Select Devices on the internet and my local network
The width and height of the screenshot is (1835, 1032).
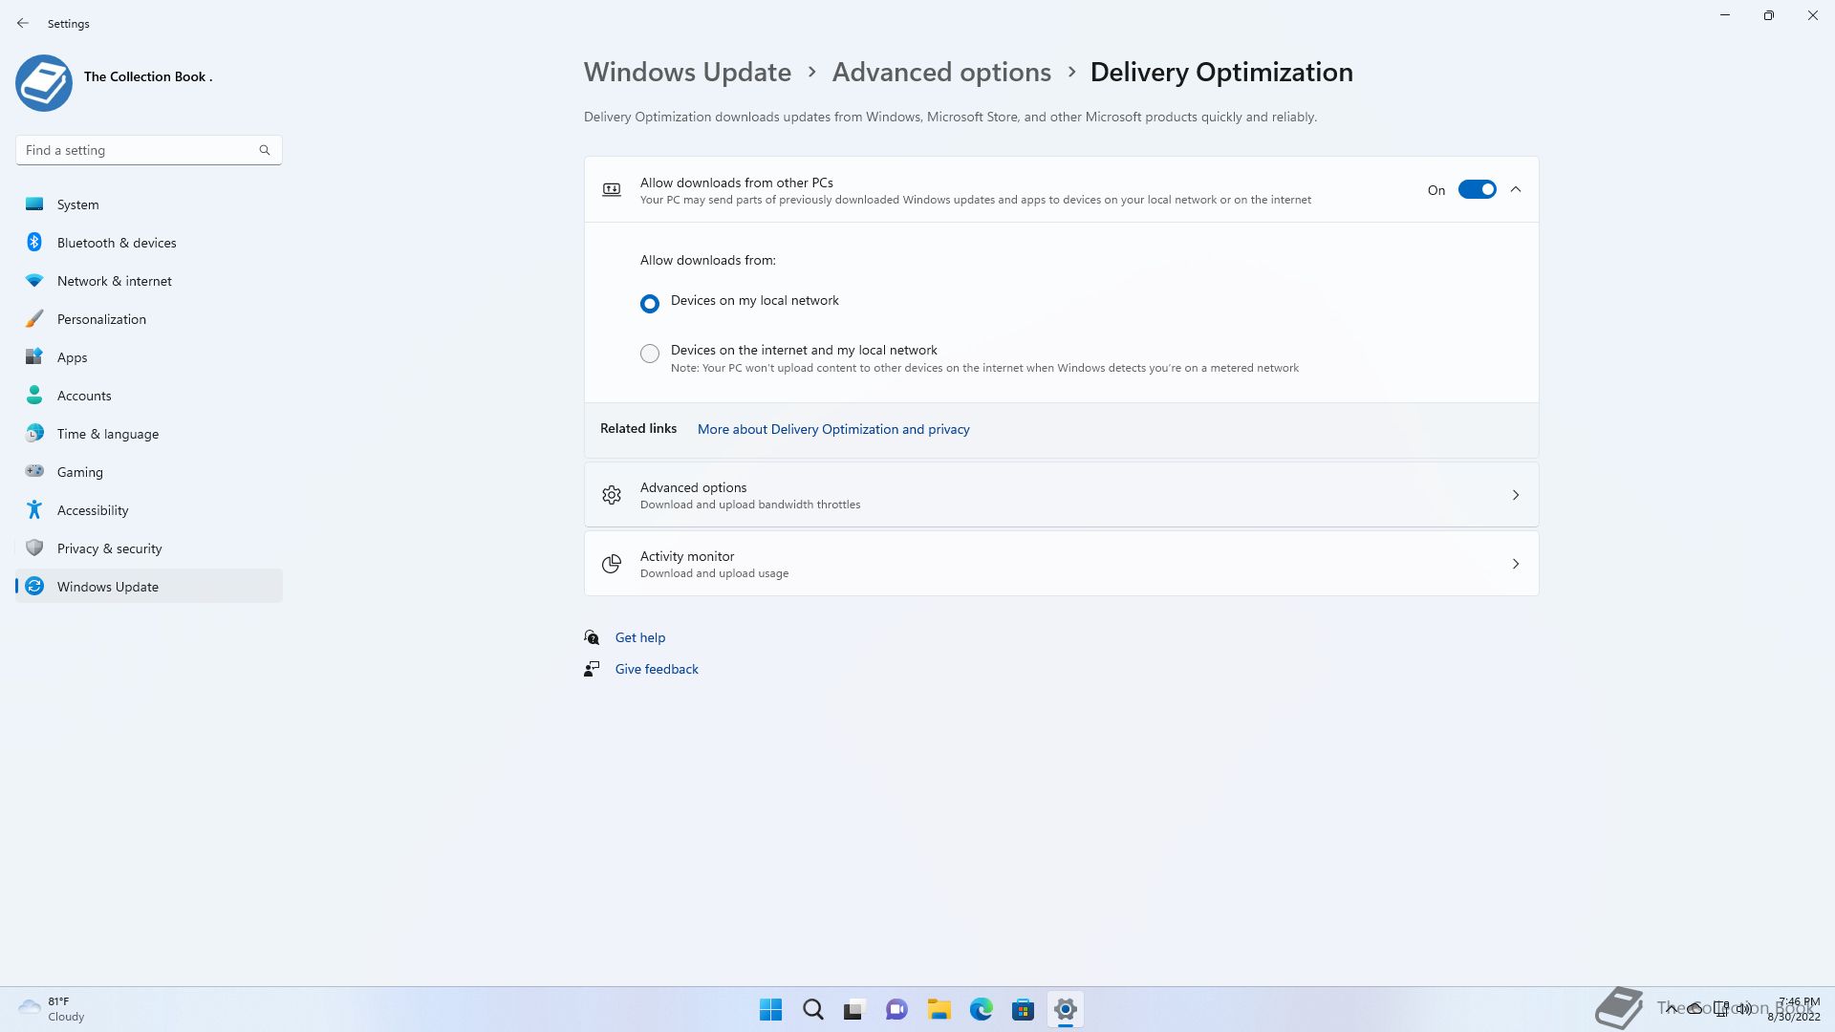click(x=650, y=355)
